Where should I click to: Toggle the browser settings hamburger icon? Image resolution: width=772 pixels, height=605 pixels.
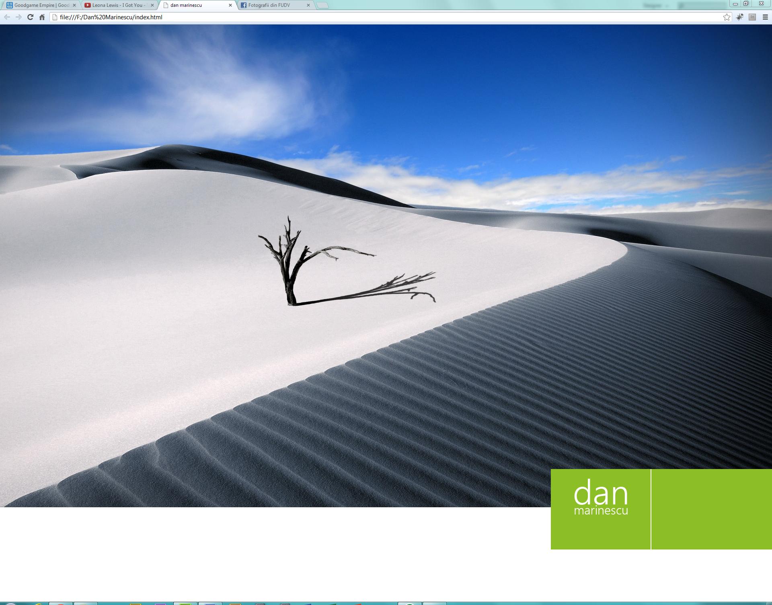[x=765, y=17]
